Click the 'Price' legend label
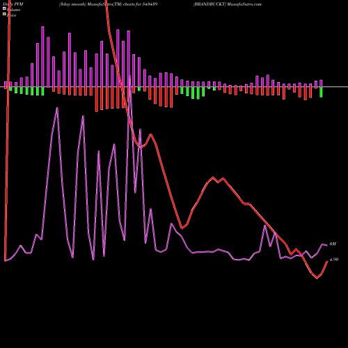 click(11, 15)
